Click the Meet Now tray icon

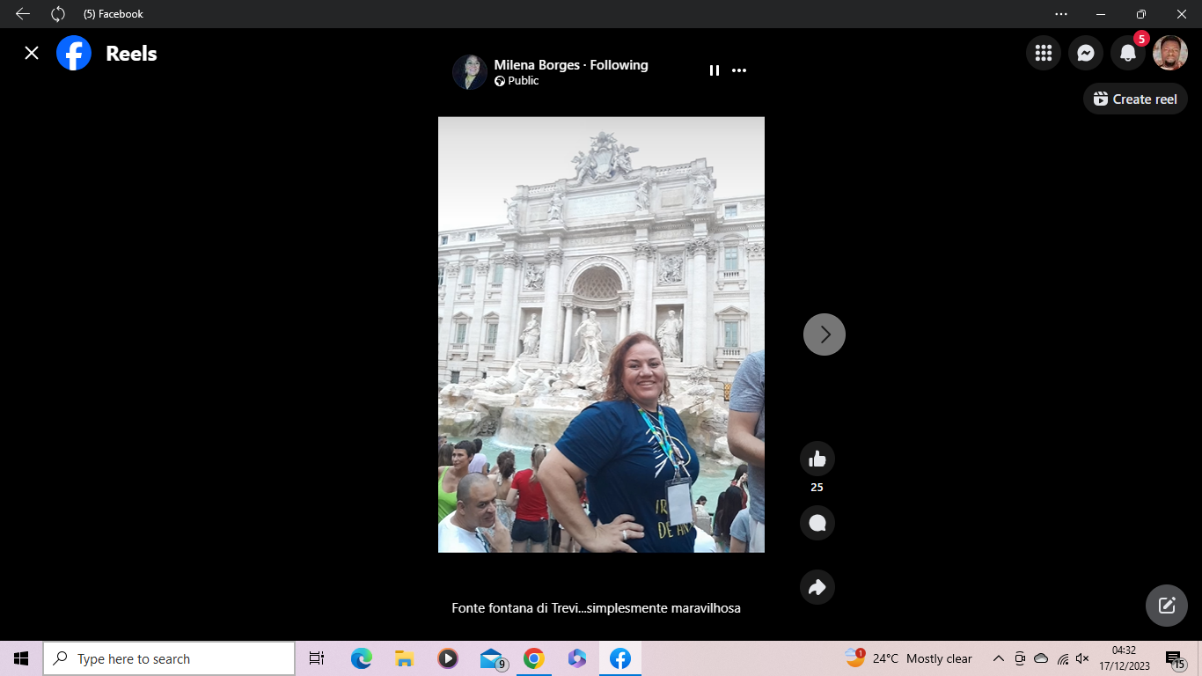pos(1020,658)
